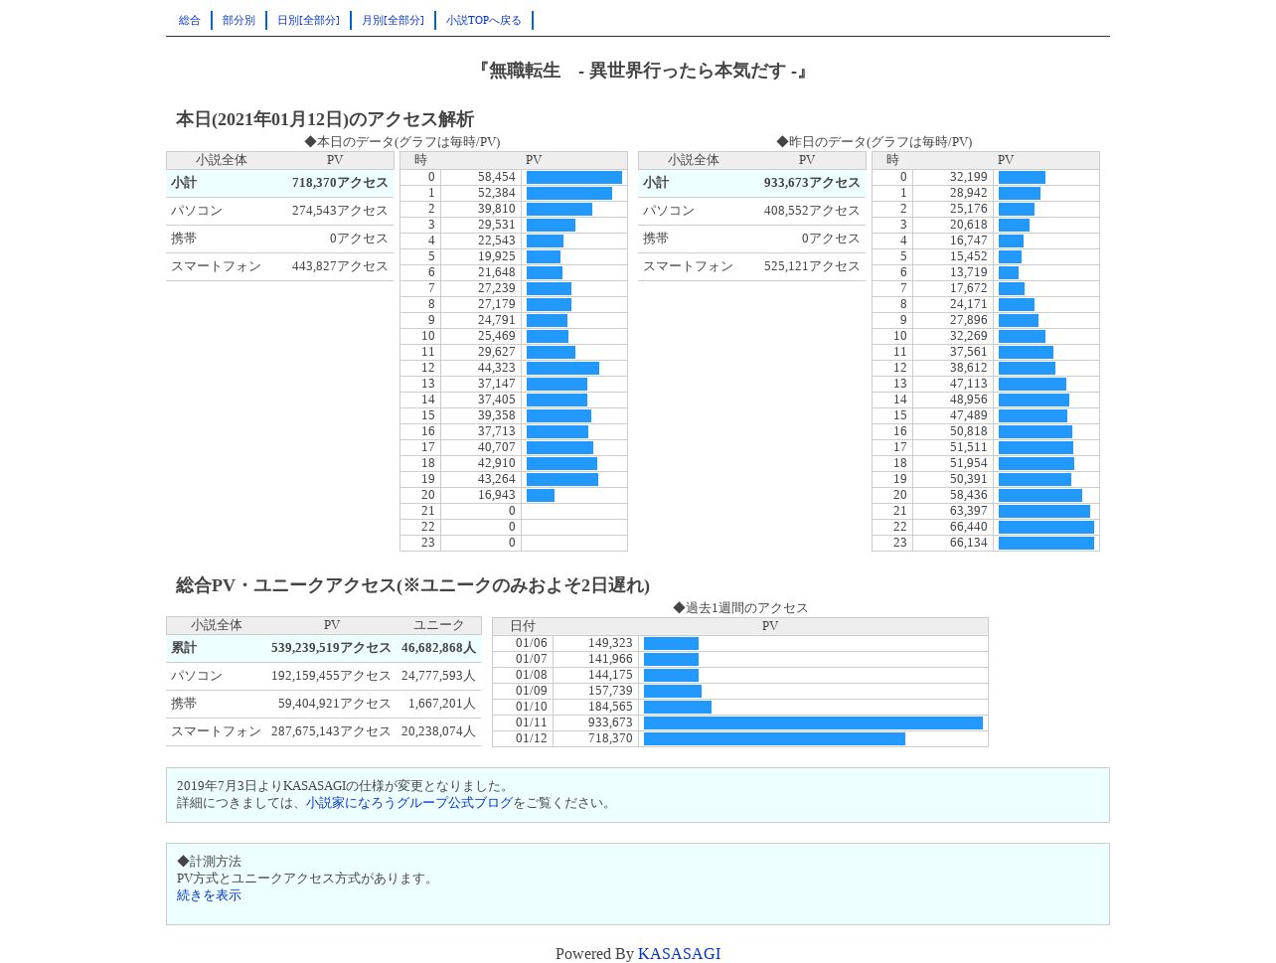Click yesterday's subtotal 933,673アクセス
The height and width of the screenshot is (963, 1276).
pyautogui.click(x=812, y=183)
